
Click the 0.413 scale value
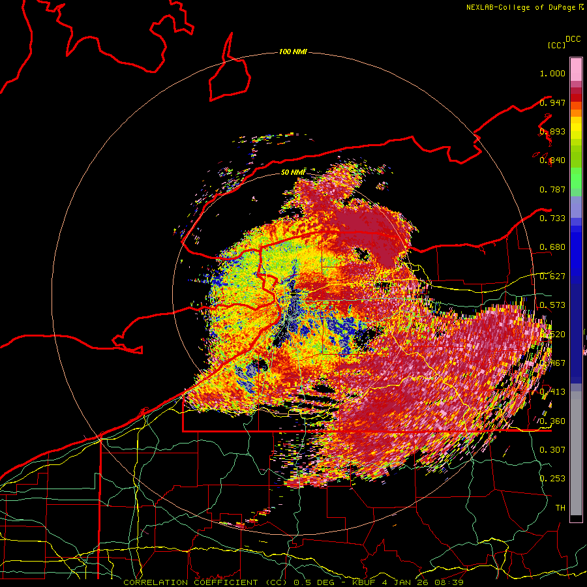552,392
